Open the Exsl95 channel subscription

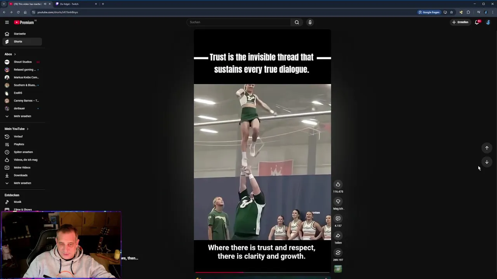click(22, 93)
